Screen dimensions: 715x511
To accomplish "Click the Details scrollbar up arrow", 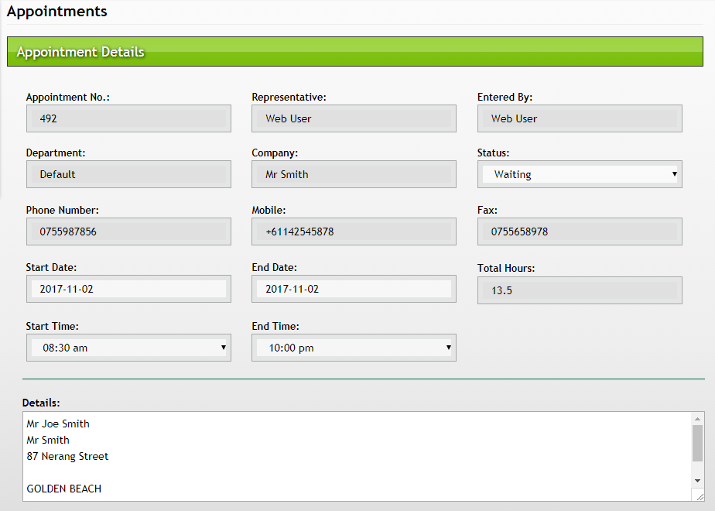I will coord(697,418).
